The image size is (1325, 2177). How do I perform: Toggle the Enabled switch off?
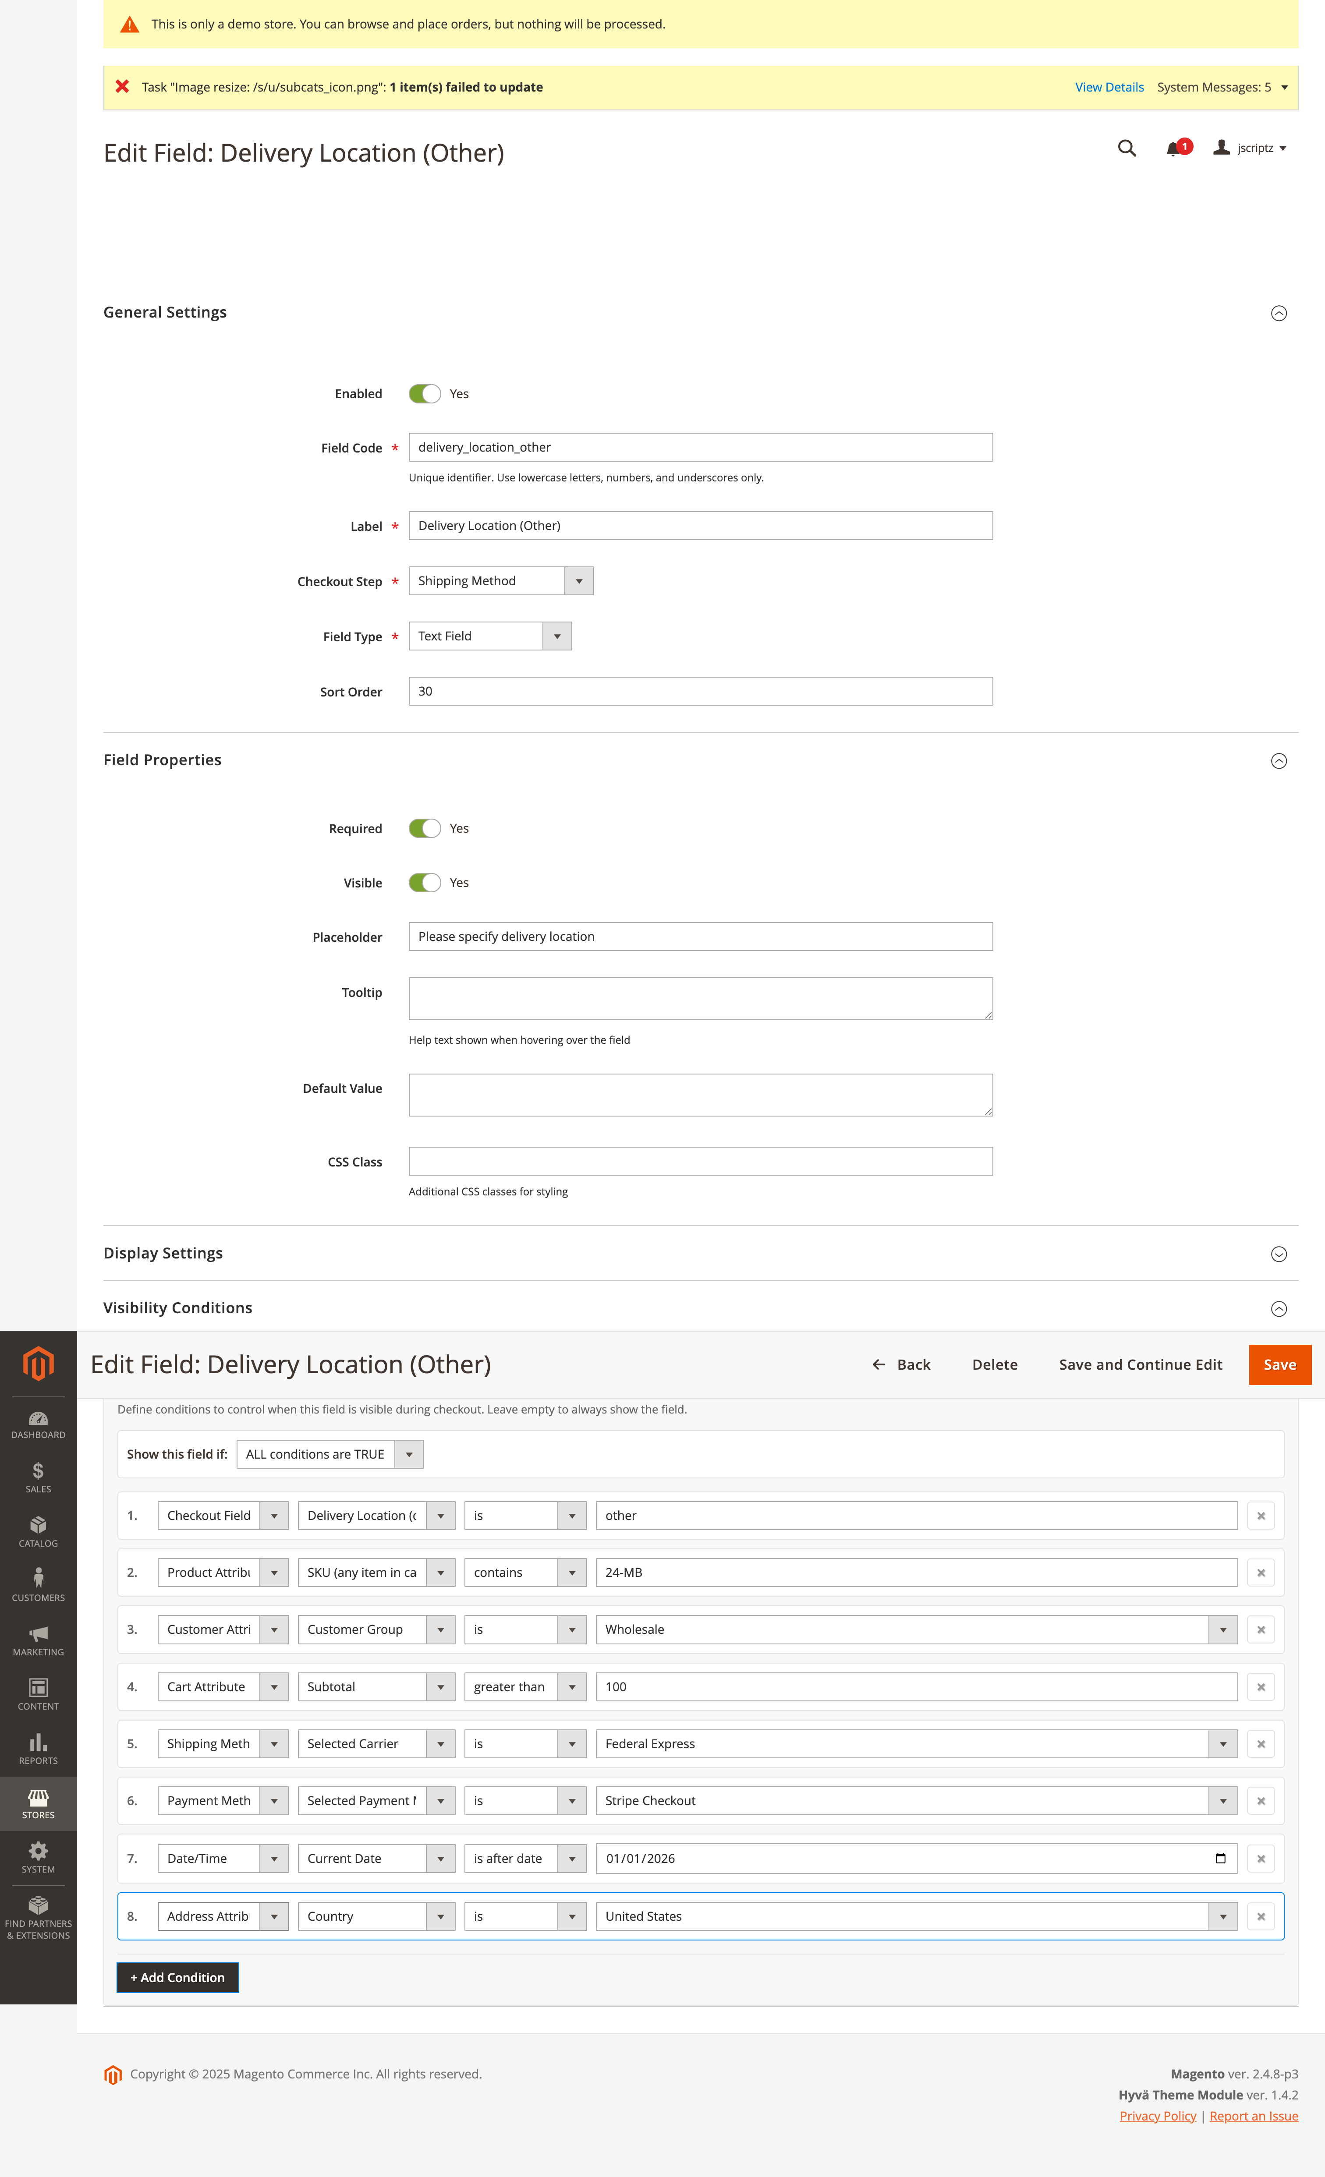(x=424, y=394)
